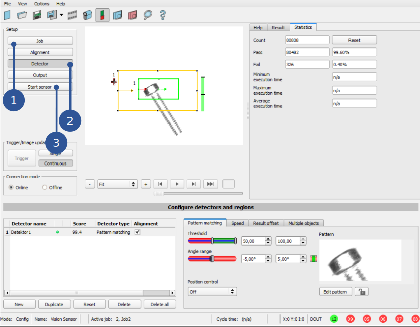Image resolution: width=420 pixels, height=327 pixels.
Task: Save the job using the save toolbar icon
Action: pyautogui.click(x=36, y=15)
